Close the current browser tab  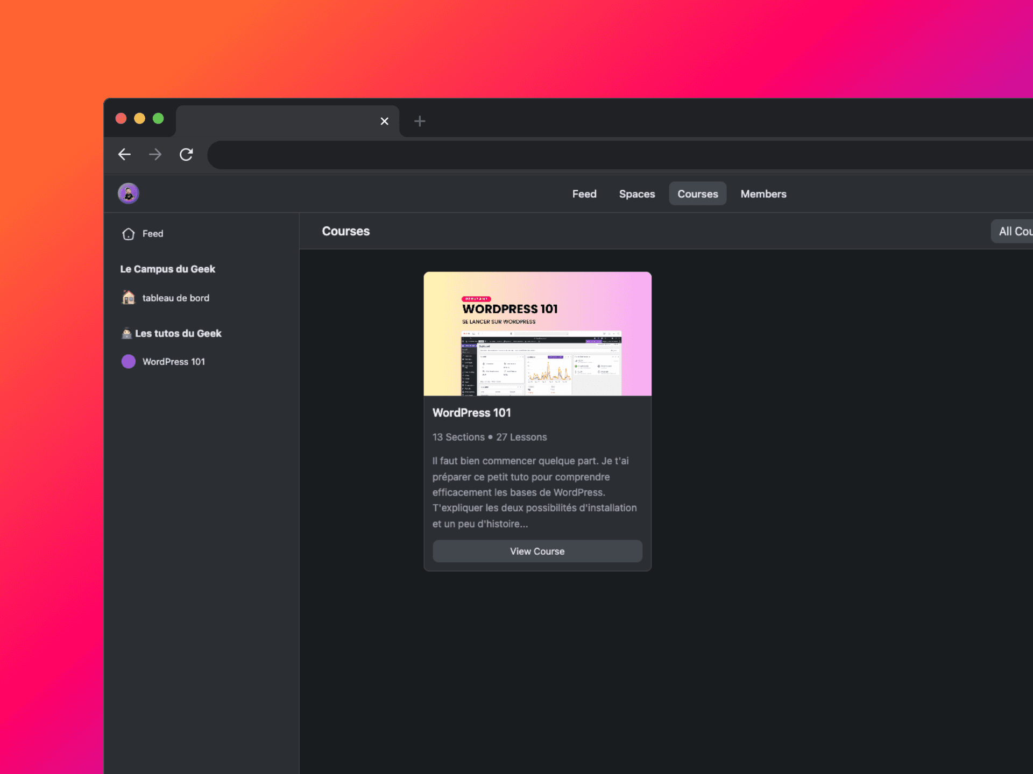[x=384, y=121]
